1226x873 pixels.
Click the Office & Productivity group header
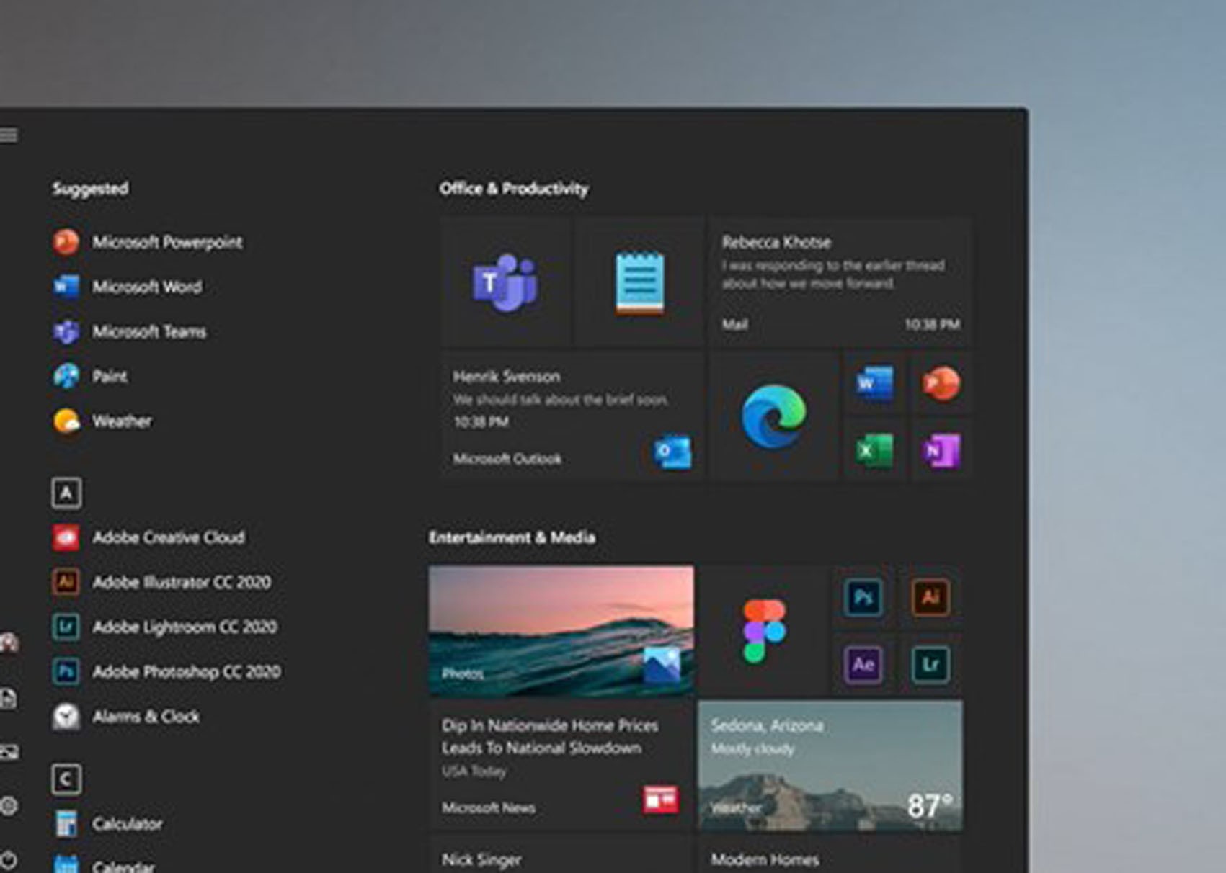coord(514,189)
